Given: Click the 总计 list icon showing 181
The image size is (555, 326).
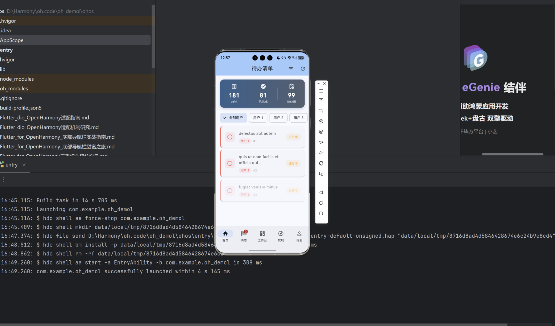Looking at the screenshot, I should [x=234, y=86].
